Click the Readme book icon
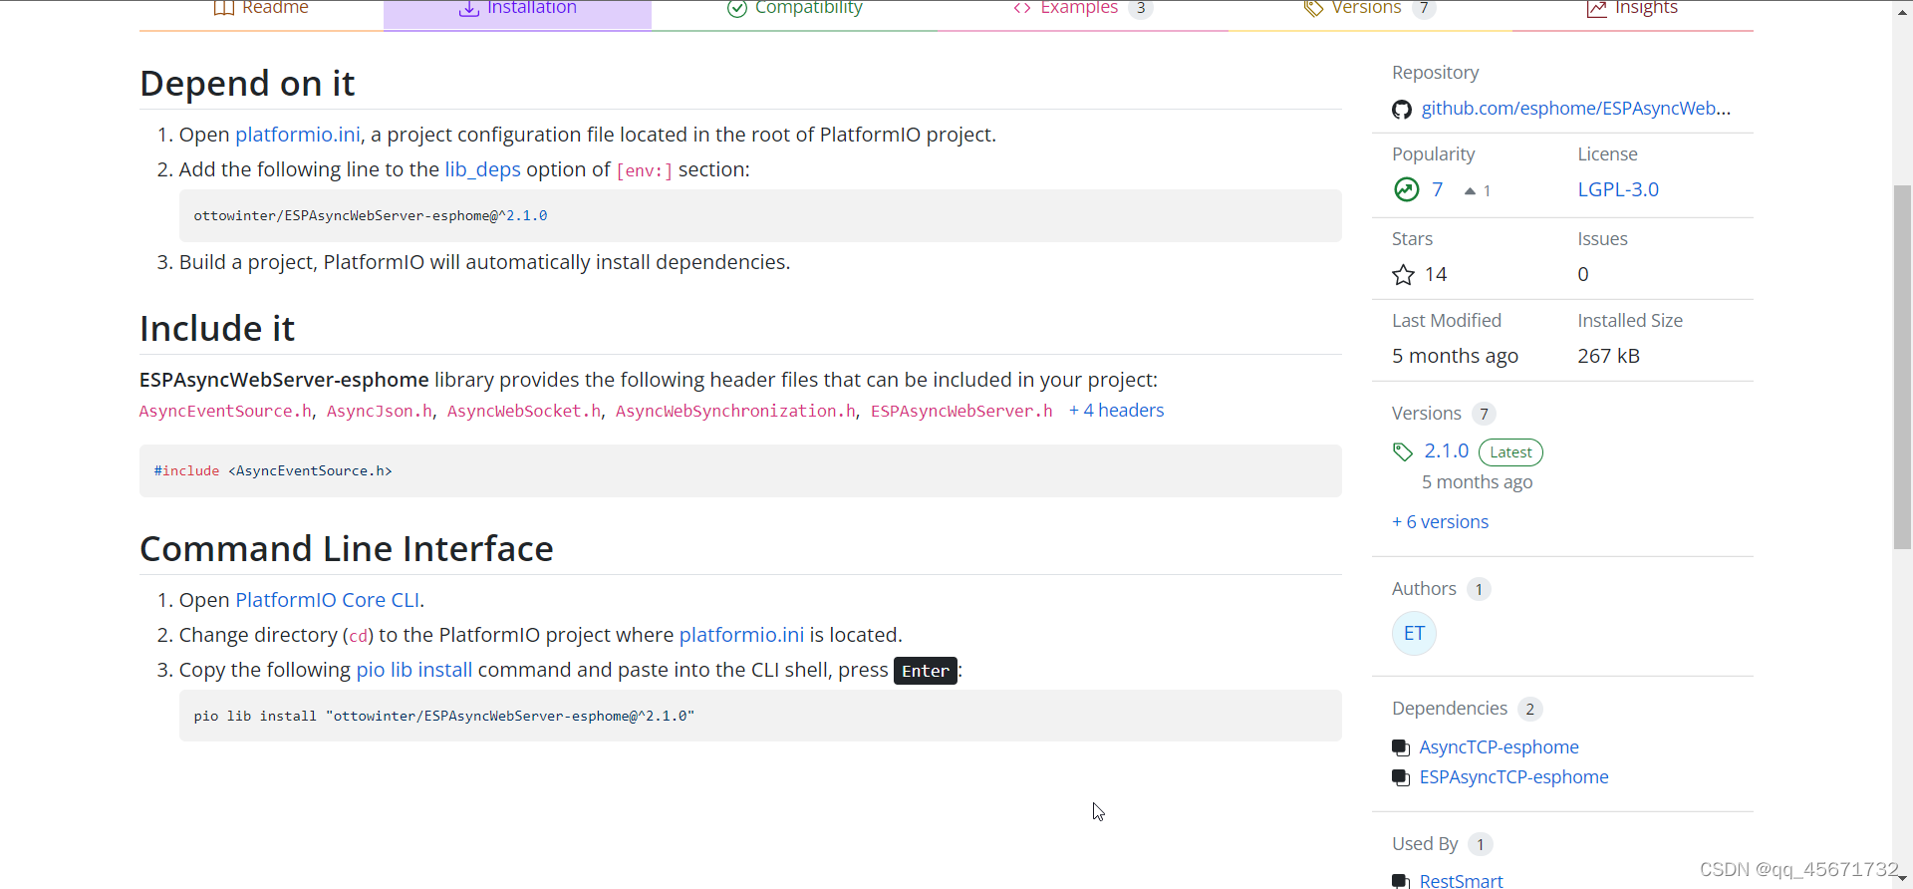Viewport: 1913px width, 889px height. click(224, 8)
